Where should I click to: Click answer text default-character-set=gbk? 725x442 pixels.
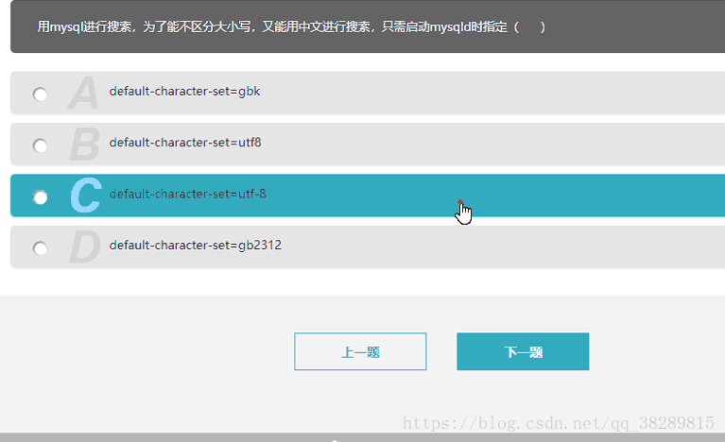coord(184,92)
